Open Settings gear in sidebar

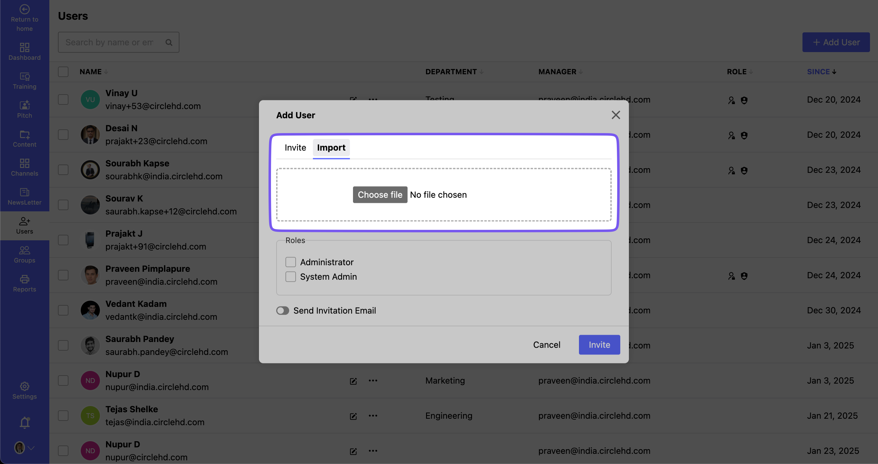click(x=25, y=390)
